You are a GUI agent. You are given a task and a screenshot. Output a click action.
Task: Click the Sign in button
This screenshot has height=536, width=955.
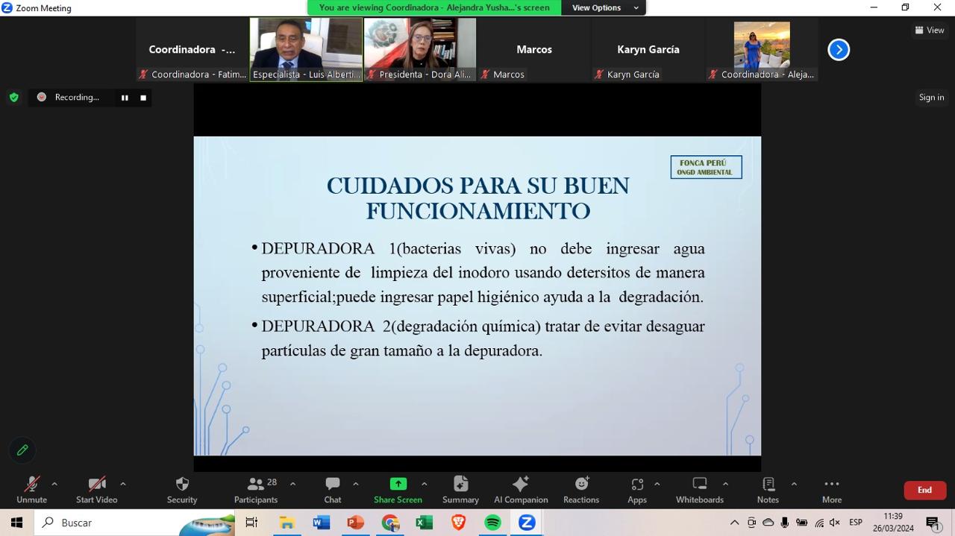(931, 97)
